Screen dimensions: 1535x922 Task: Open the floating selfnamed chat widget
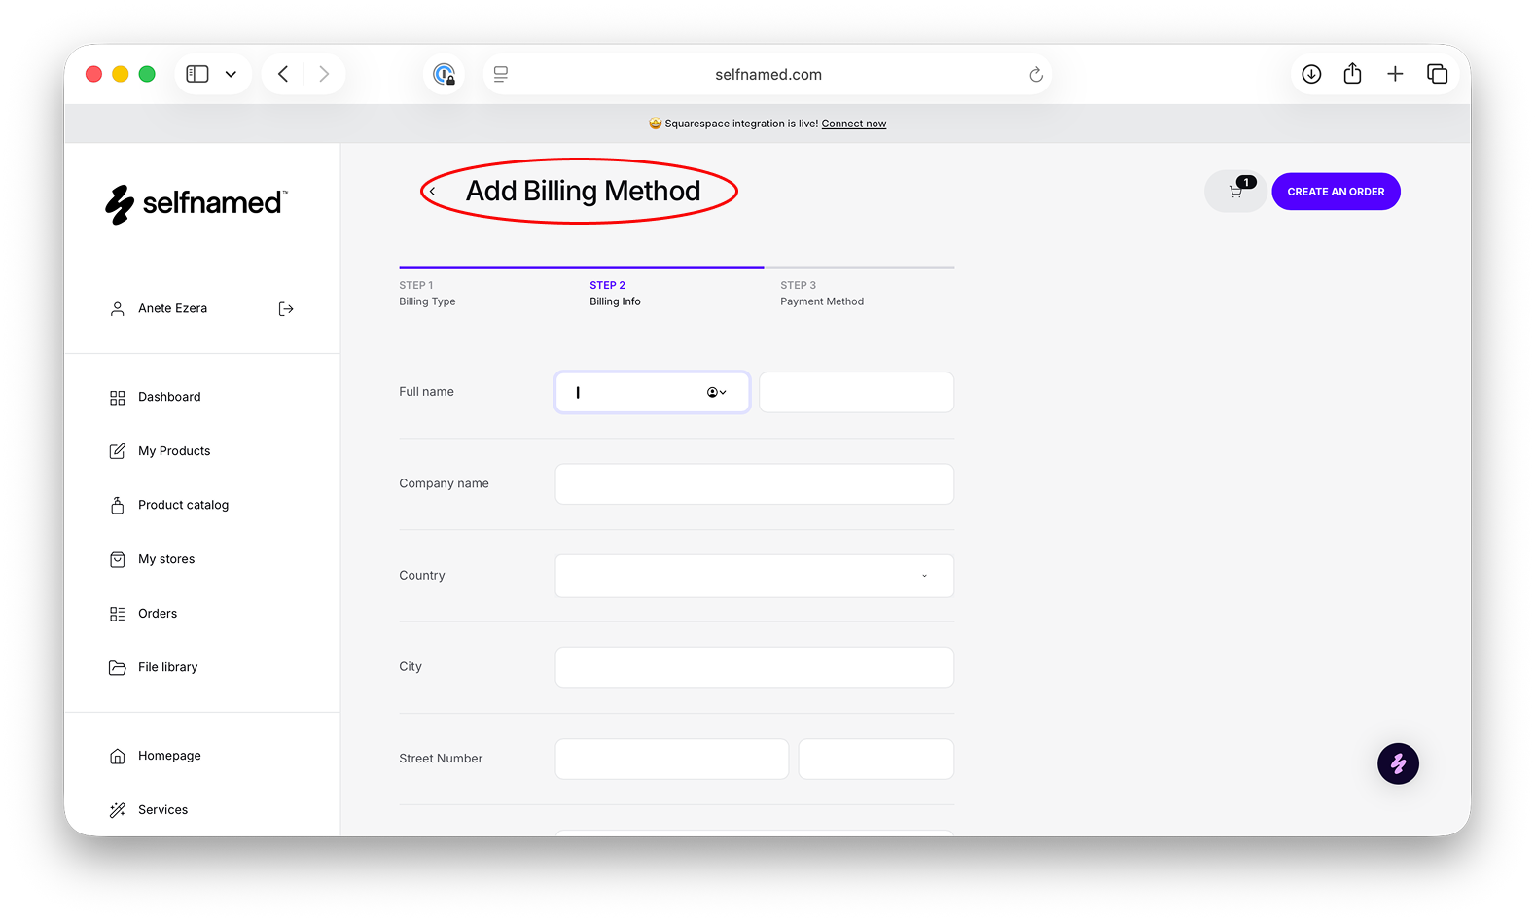pos(1398,763)
